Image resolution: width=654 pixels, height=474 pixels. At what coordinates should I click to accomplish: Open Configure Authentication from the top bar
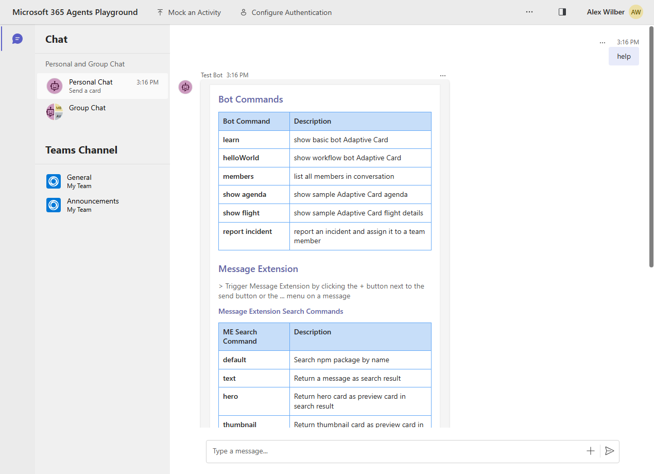coord(285,12)
